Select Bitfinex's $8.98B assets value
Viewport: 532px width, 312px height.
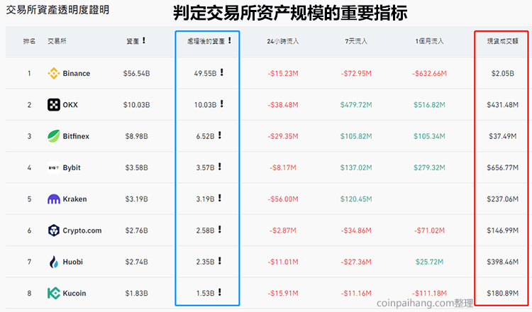136,136
